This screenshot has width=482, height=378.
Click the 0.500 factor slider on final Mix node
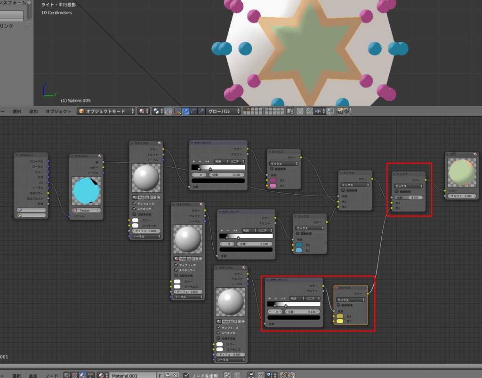(x=409, y=197)
